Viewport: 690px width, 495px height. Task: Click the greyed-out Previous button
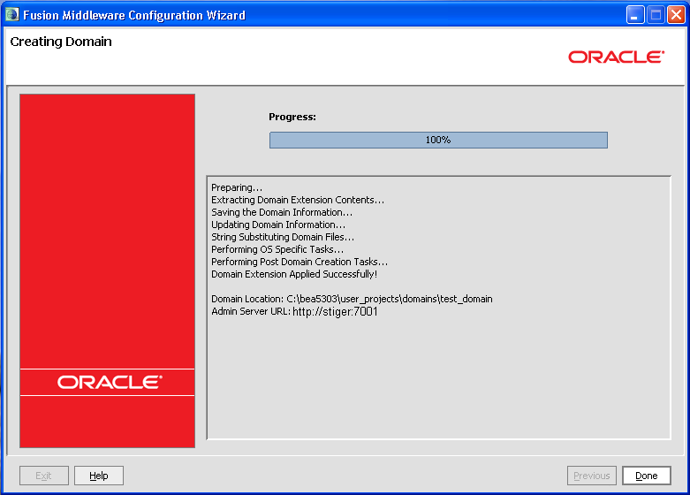point(591,476)
